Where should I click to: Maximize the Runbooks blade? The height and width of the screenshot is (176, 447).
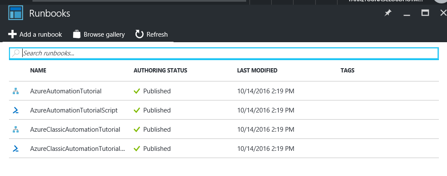(425, 13)
